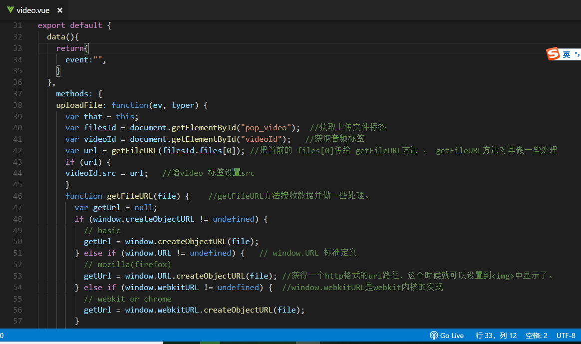
Task: Open the Sogou input method logo
Action: click(x=553, y=54)
